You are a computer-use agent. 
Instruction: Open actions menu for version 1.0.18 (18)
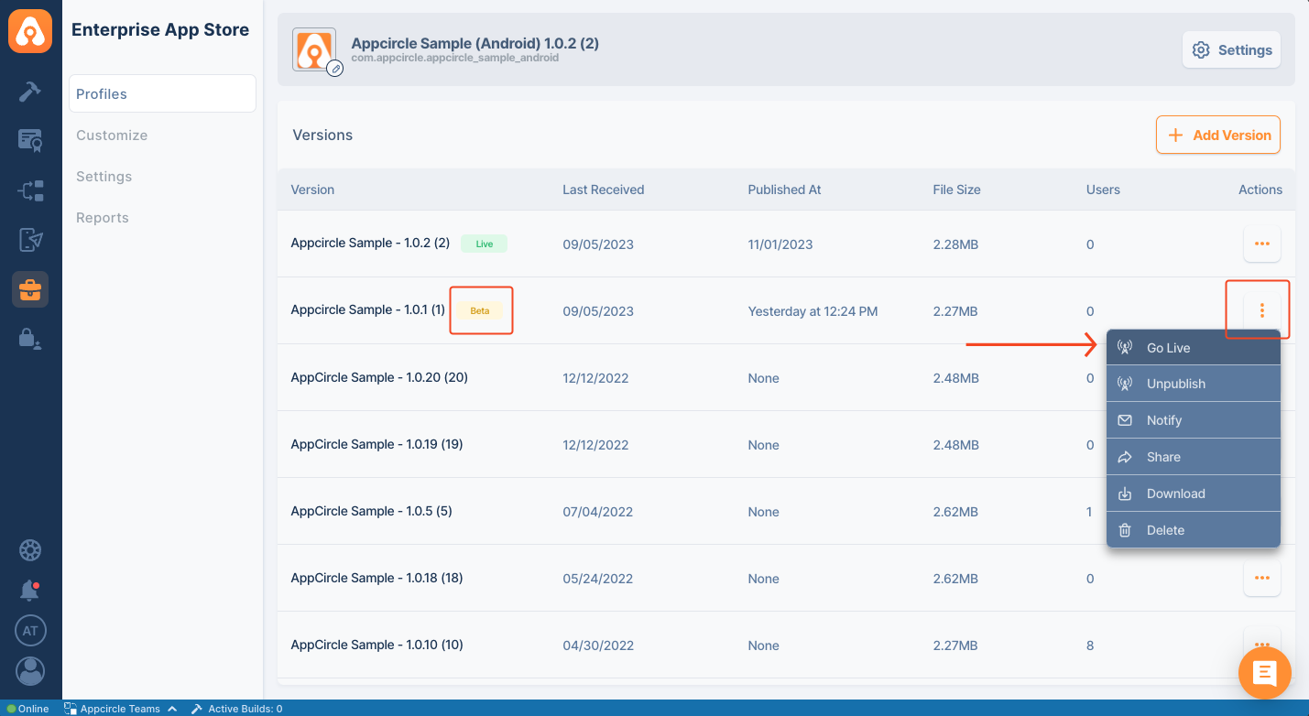coord(1261,578)
